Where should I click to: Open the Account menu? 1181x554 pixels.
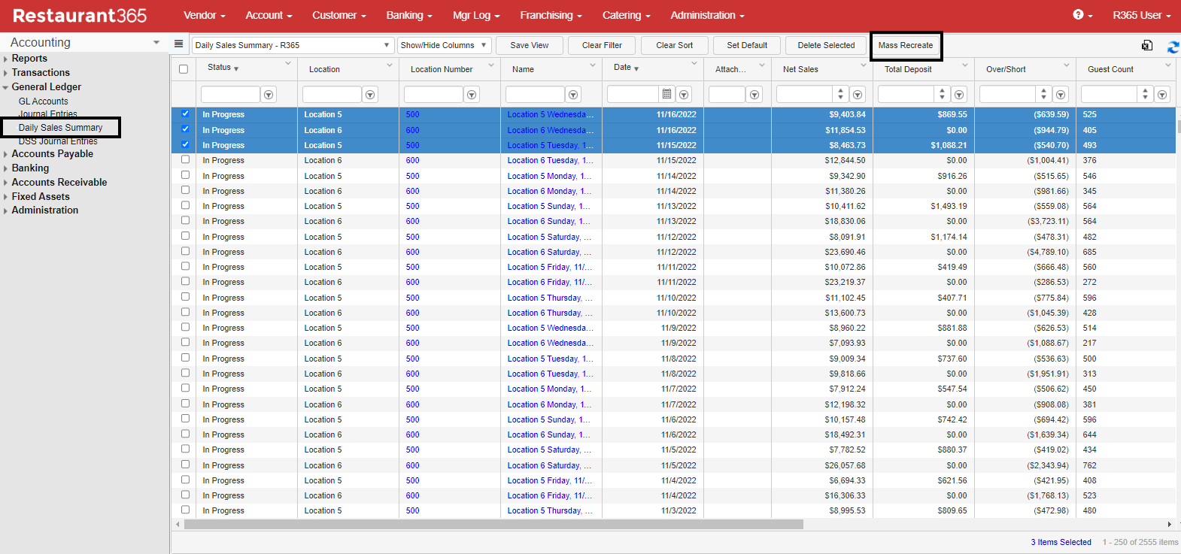[x=269, y=15]
